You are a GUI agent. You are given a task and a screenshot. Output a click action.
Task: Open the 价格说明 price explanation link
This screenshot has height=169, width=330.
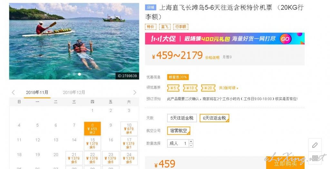point(212,58)
